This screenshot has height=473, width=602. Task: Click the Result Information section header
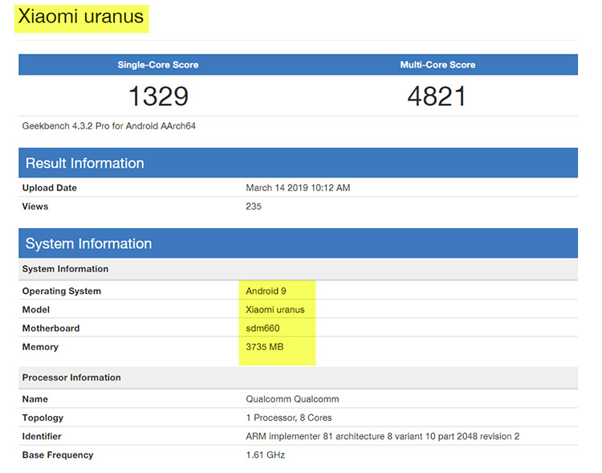pos(85,163)
